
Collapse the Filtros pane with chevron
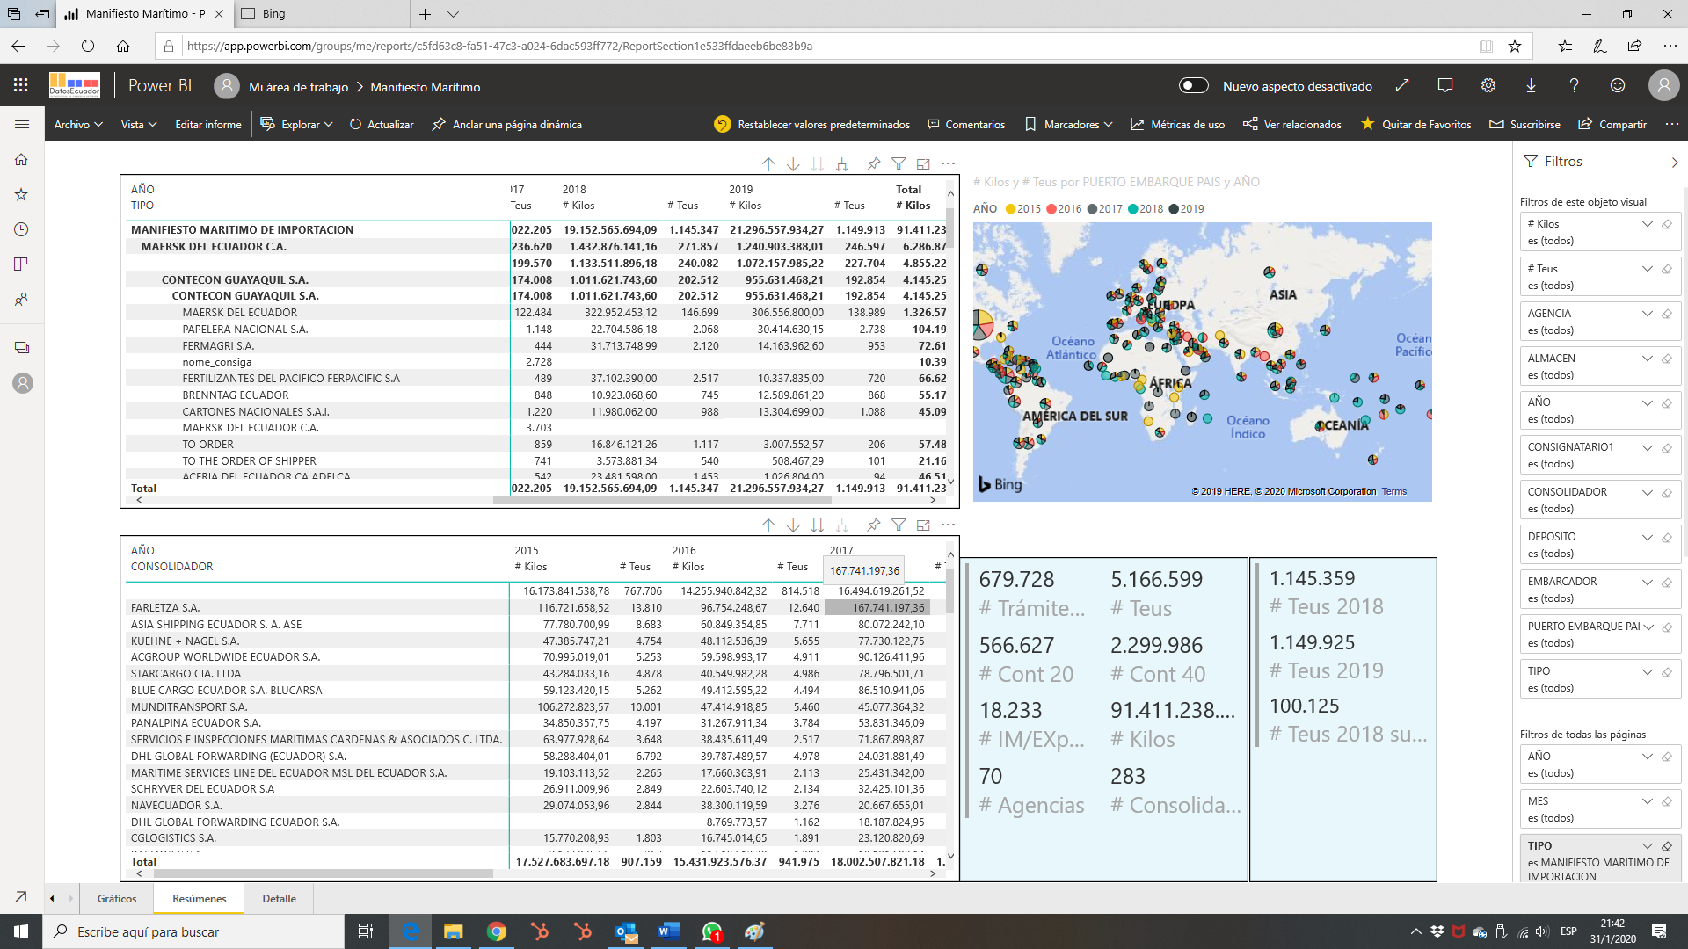pyautogui.click(x=1674, y=162)
